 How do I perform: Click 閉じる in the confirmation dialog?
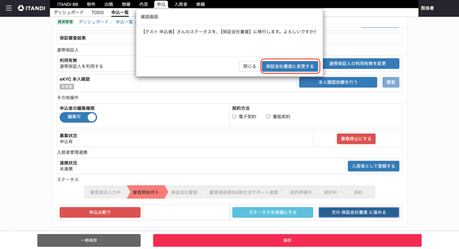(x=249, y=66)
